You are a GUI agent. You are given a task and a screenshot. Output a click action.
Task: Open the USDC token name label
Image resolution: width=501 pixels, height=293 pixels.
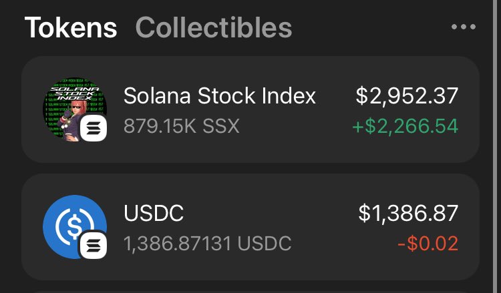(154, 213)
